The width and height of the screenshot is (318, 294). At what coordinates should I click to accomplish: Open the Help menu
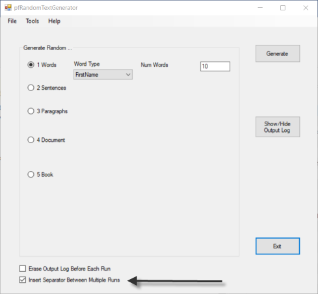coord(54,21)
